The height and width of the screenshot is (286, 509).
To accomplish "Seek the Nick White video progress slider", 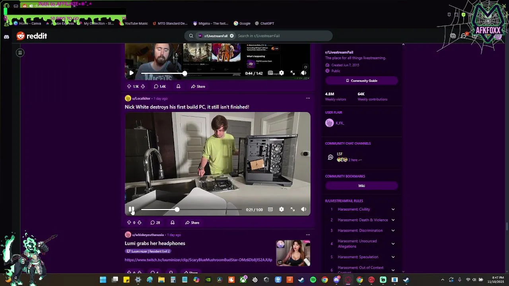I will point(191,209).
